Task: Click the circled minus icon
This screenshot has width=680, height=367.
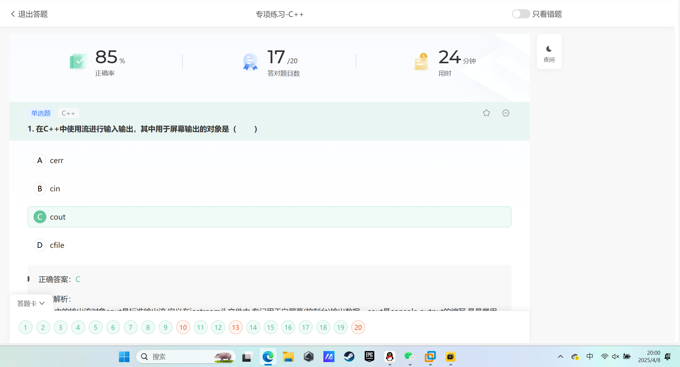Action: coord(506,113)
